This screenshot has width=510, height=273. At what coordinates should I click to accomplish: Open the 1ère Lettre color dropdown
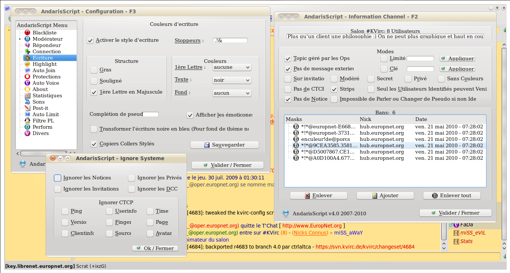[x=232, y=67]
